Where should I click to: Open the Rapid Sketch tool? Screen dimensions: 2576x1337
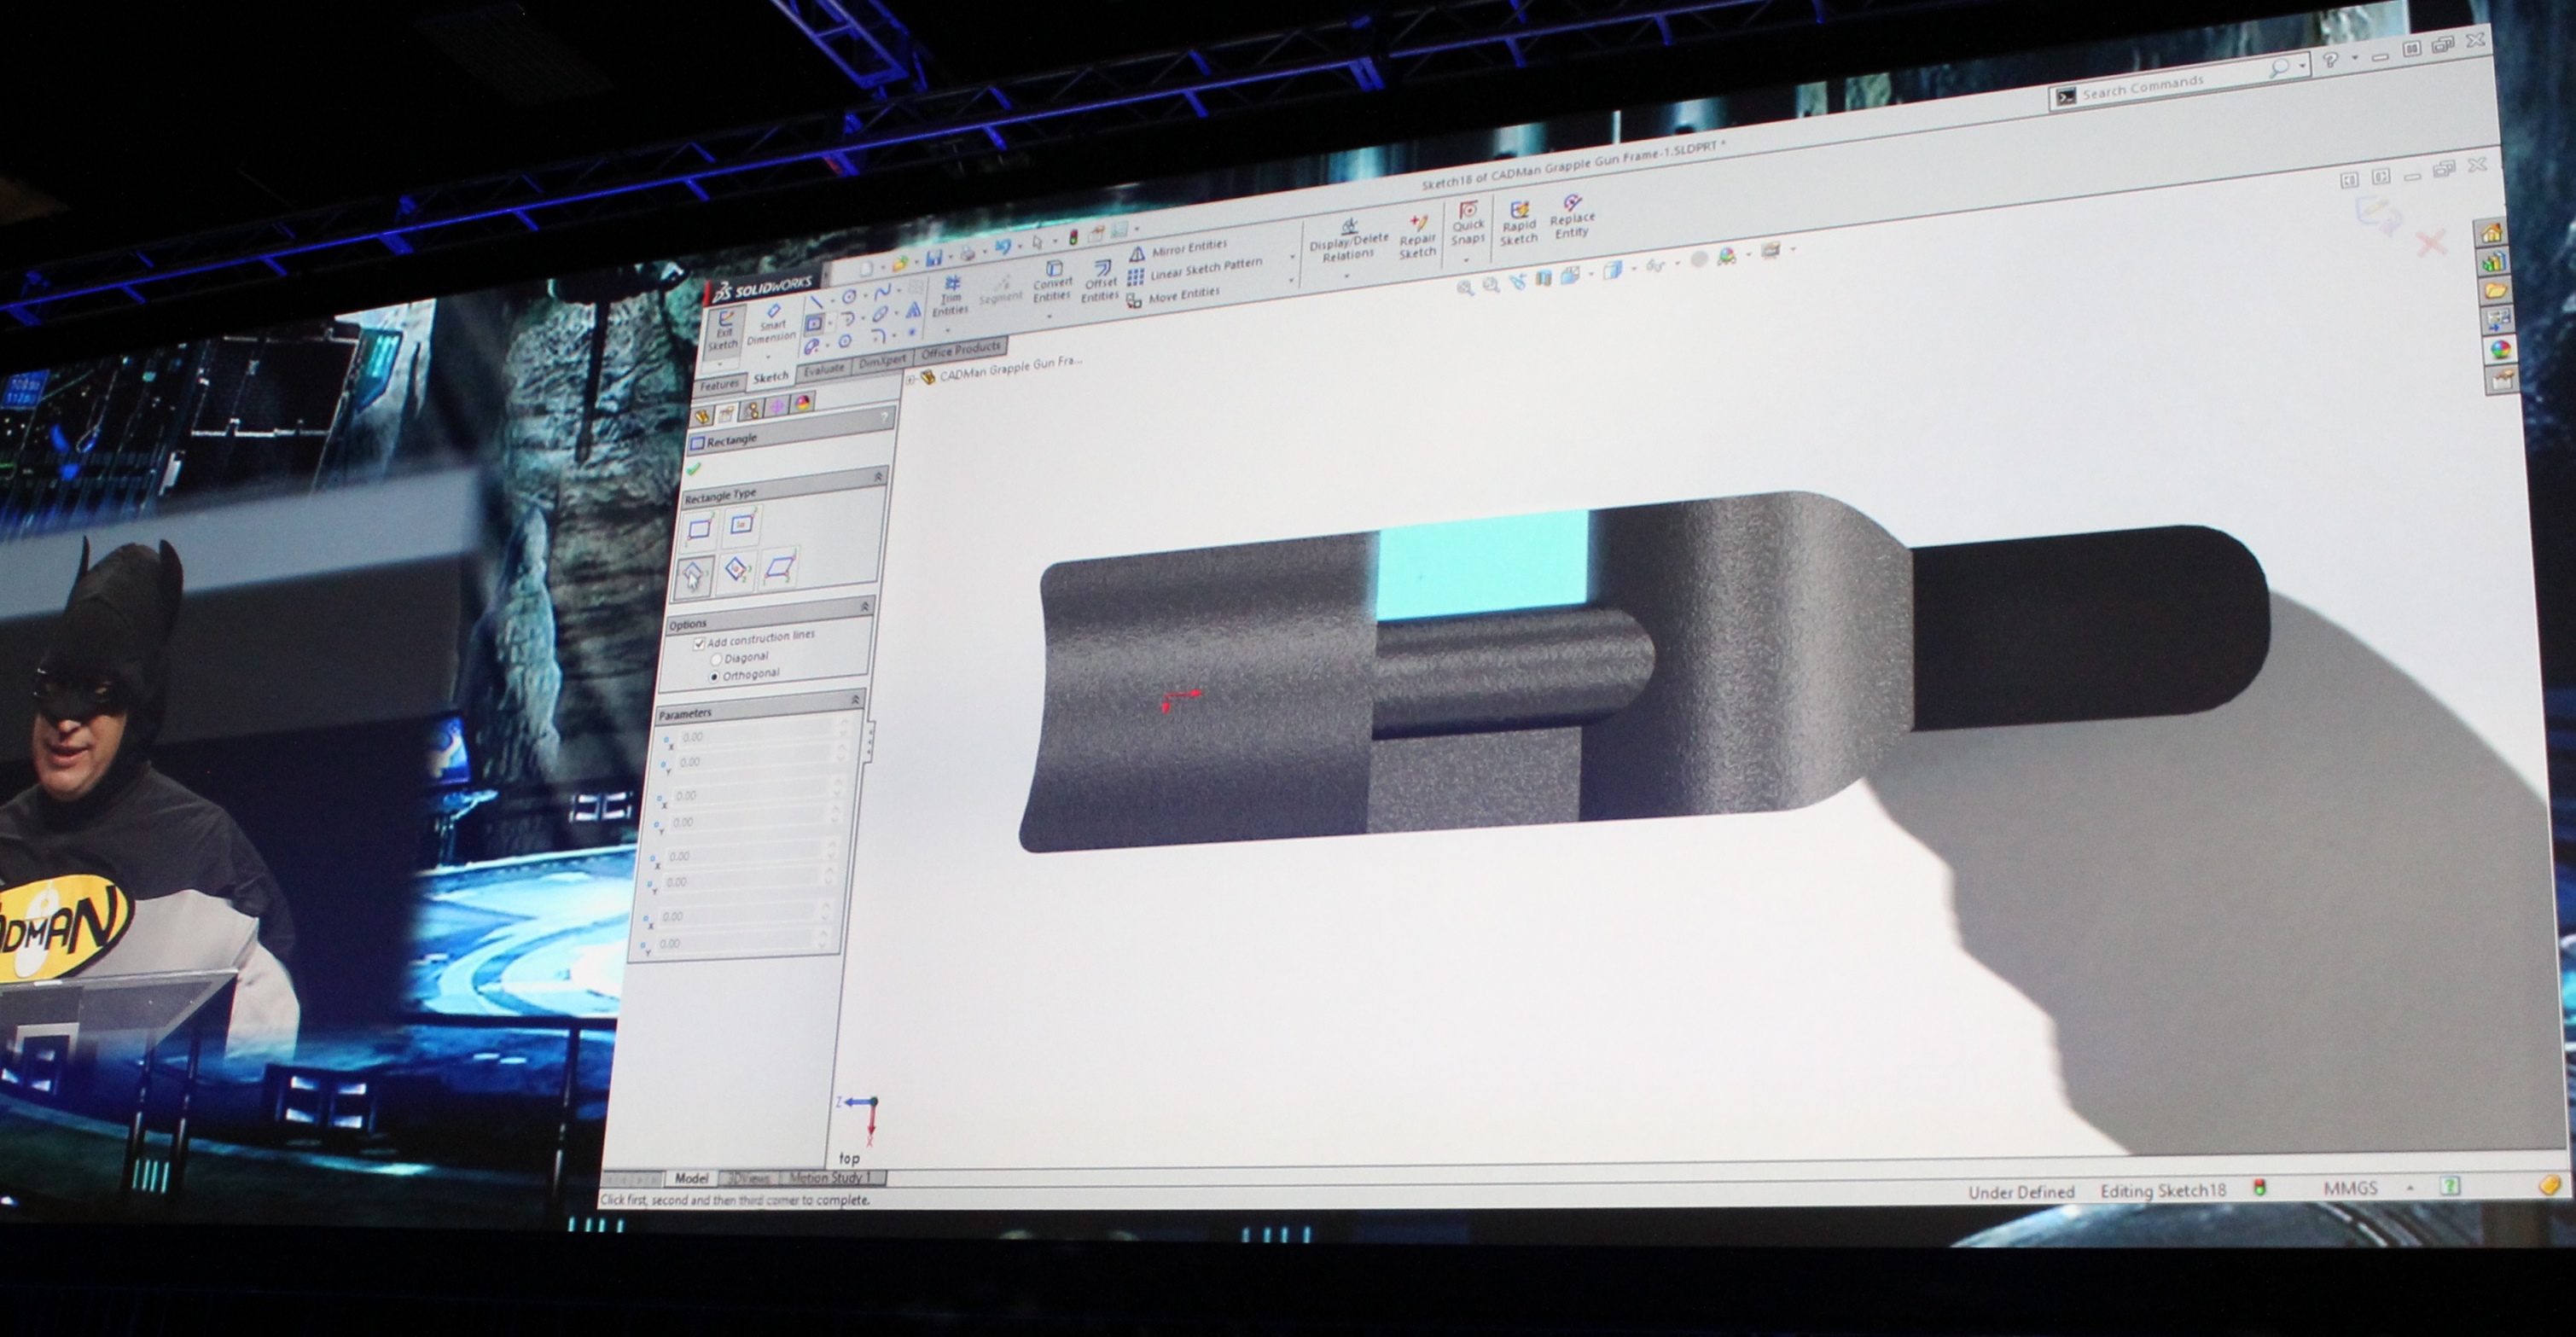[1519, 223]
